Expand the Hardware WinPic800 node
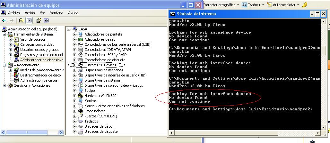The image size is (330, 143). point(74,96)
